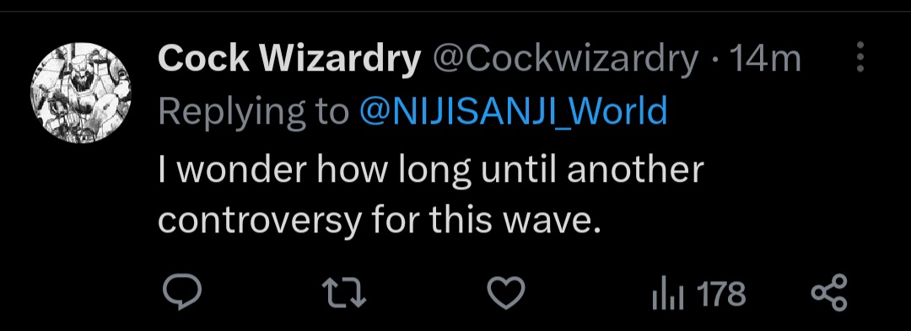Viewport: 911px width, 331px height.
Task: Click the word 'controversy' in the tweet
Action: (259, 222)
